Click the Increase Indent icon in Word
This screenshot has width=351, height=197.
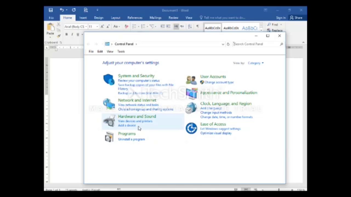click(x=168, y=27)
